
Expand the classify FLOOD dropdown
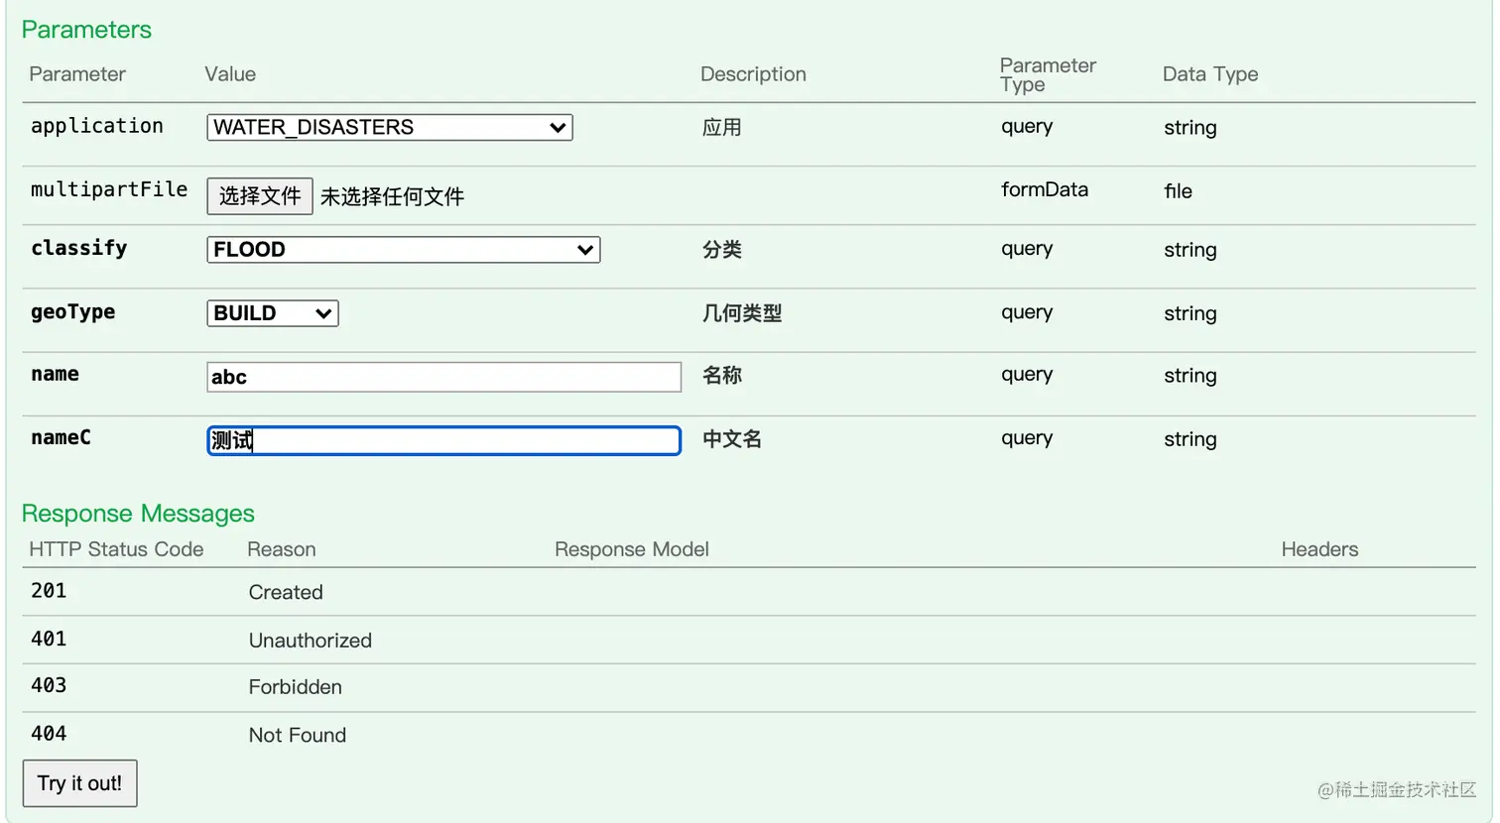pyautogui.click(x=403, y=250)
